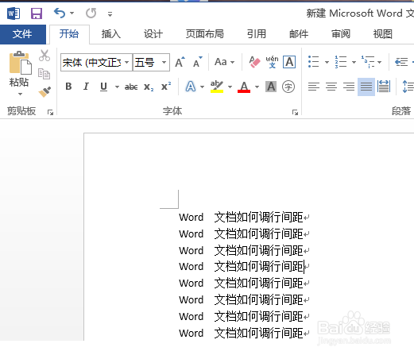Open the line spacing button
The height and width of the screenshot is (355, 414).
[x=408, y=87]
